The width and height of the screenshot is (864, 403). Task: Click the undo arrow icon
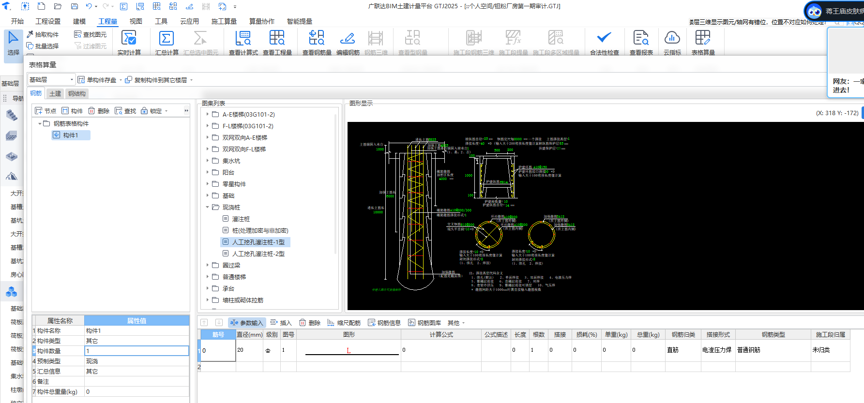(89, 6)
